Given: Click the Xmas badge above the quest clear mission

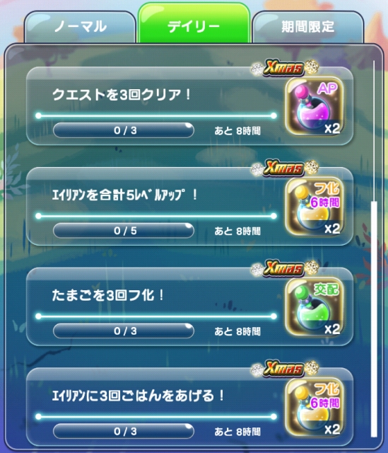Looking at the screenshot, I should click(284, 68).
